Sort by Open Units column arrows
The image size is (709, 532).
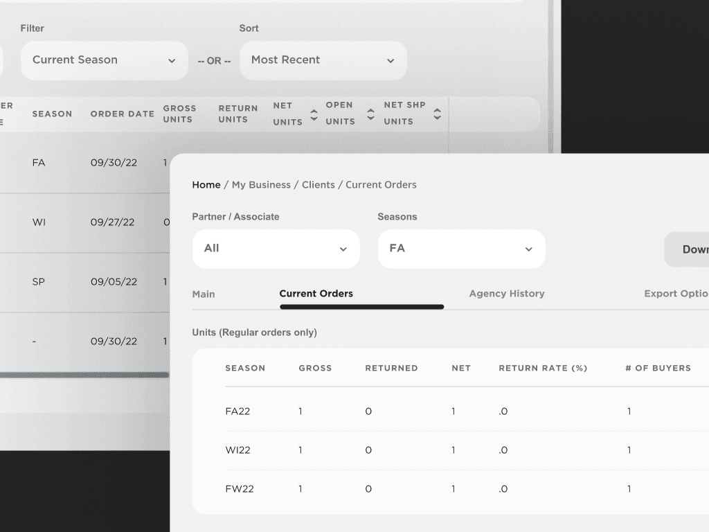[370, 114]
